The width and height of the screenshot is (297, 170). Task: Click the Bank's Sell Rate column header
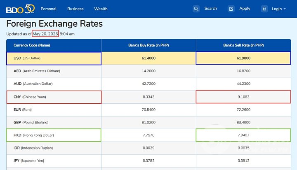click(243, 45)
